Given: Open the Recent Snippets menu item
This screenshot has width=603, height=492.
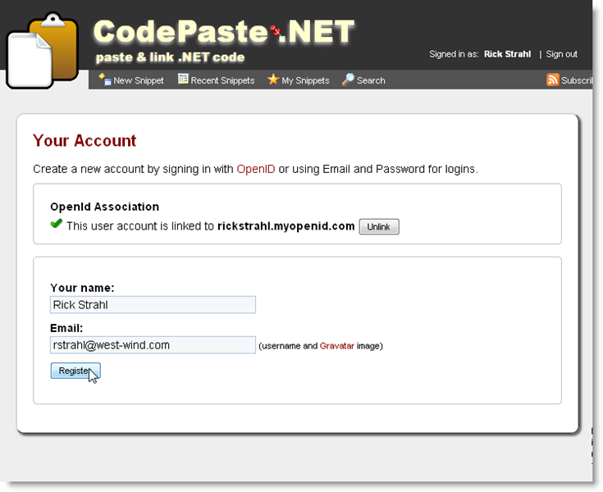Looking at the screenshot, I should 216,80.
